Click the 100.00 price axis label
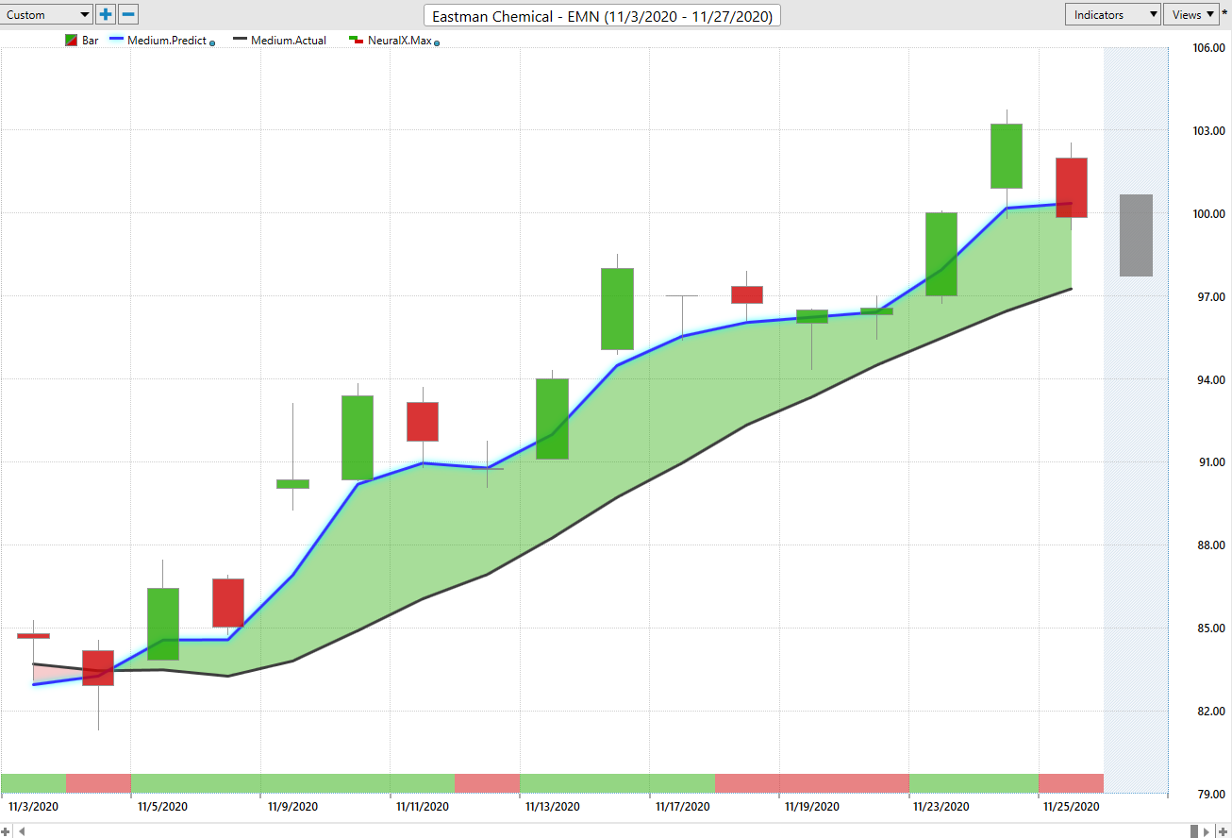Viewport: 1232px width, 838px height. point(1208,214)
